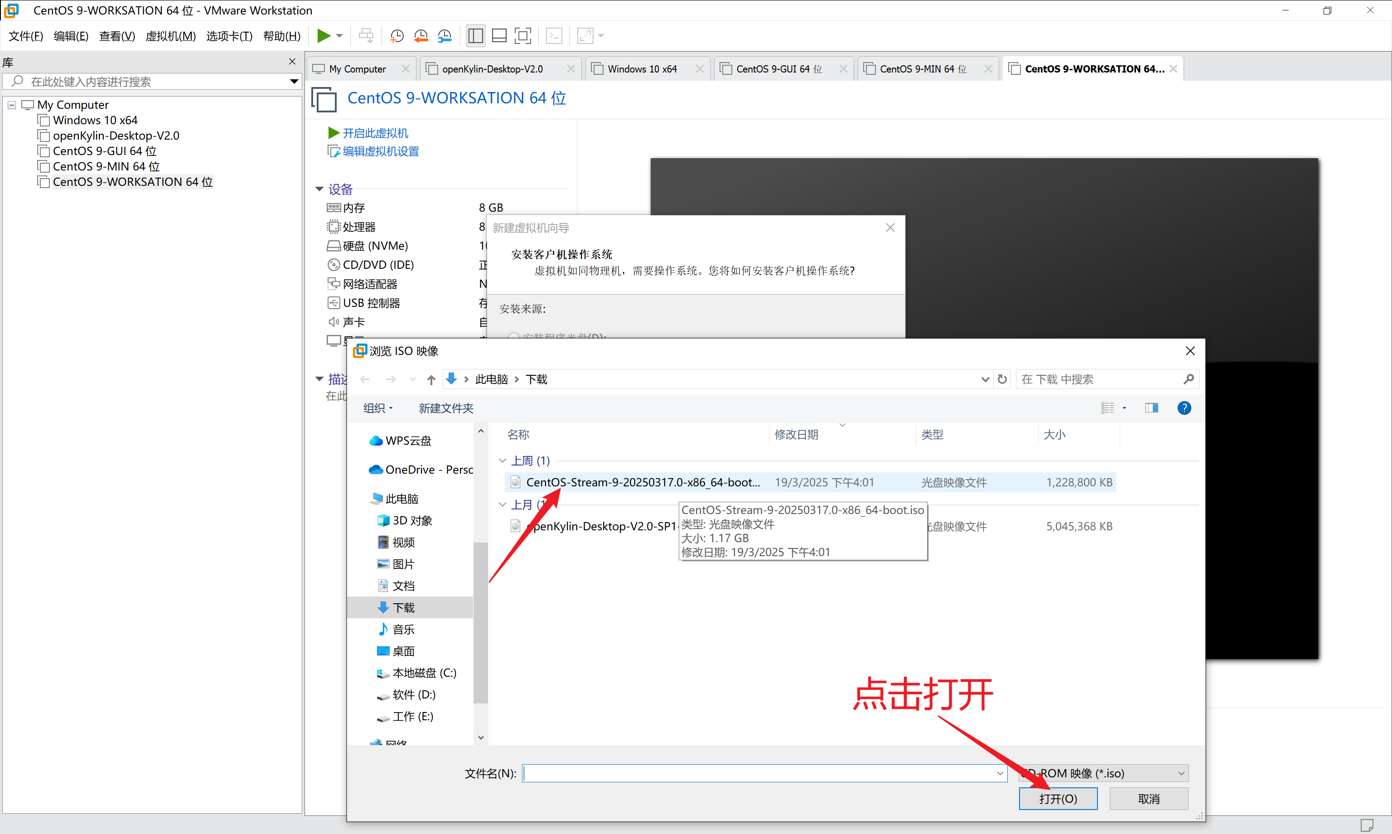The image size is (1392, 834).
Task: Click the refresh icon beside address bar
Action: [x=1002, y=379]
